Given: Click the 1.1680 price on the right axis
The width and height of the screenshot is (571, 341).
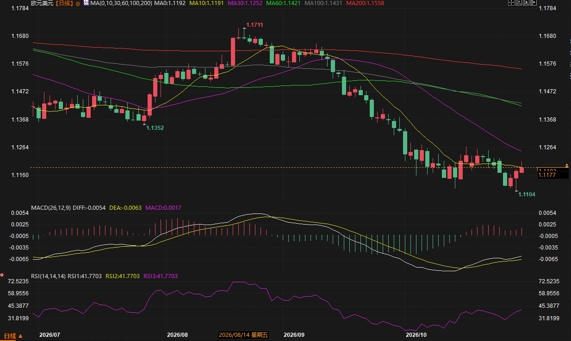Looking at the screenshot, I should point(547,36).
